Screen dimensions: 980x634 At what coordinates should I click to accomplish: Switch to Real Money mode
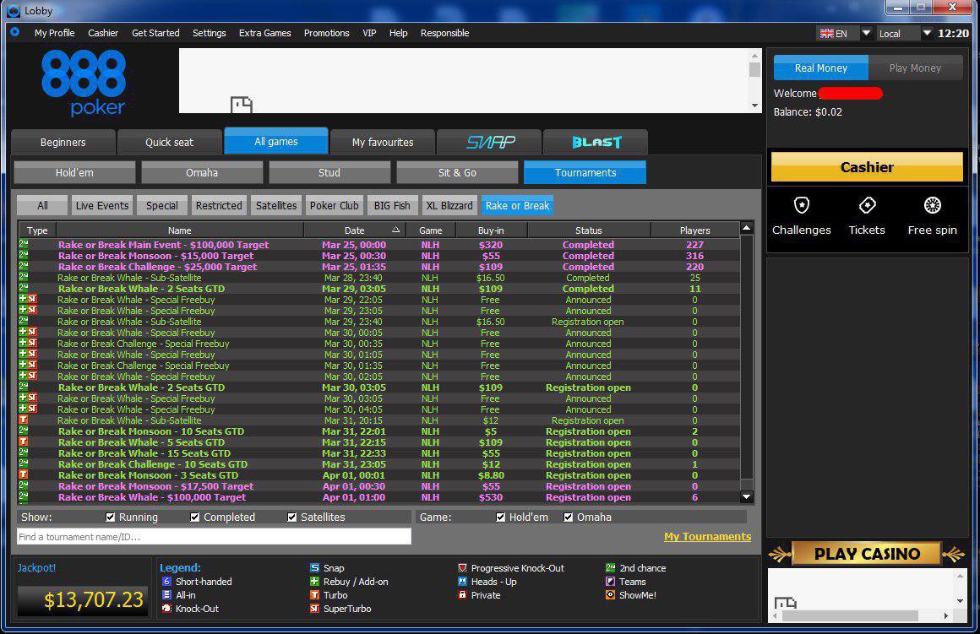820,68
